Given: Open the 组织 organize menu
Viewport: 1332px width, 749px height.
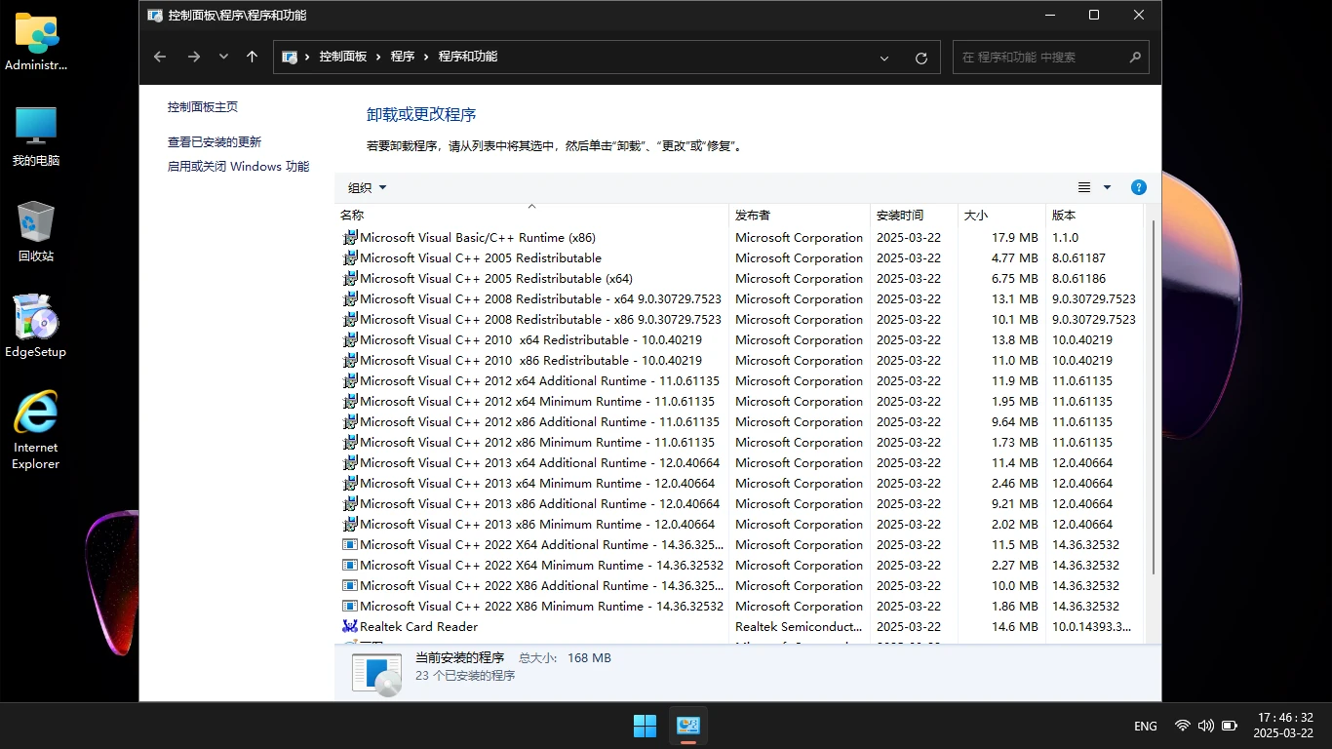Looking at the screenshot, I should (368, 187).
